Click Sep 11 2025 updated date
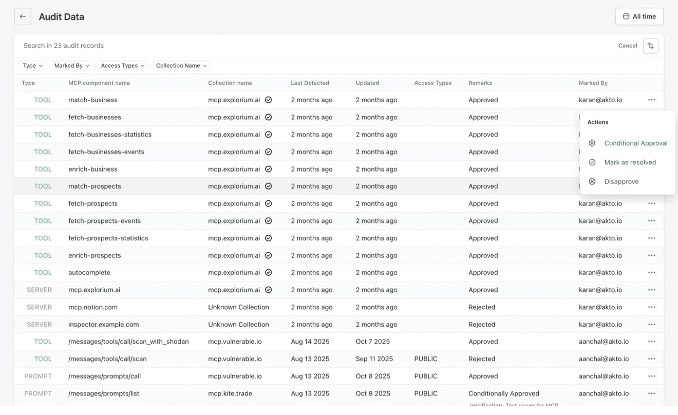678x415 pixels. 374,359
